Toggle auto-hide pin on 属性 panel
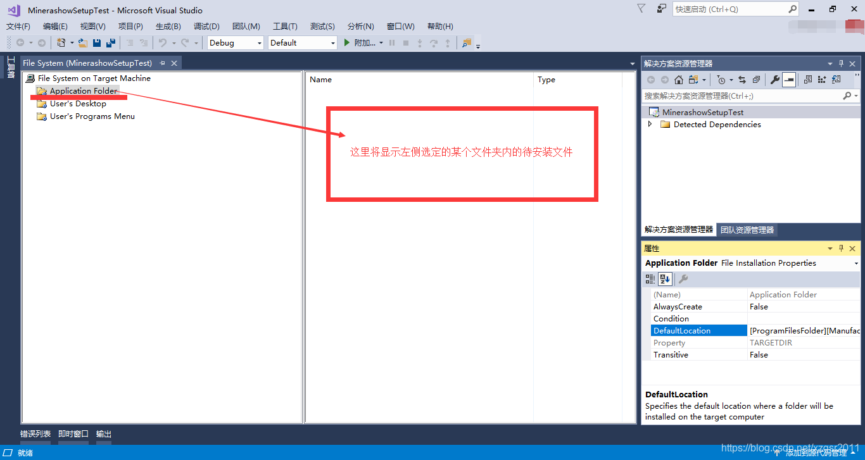Viewport: 865px width, 460px height. point(841,249)
